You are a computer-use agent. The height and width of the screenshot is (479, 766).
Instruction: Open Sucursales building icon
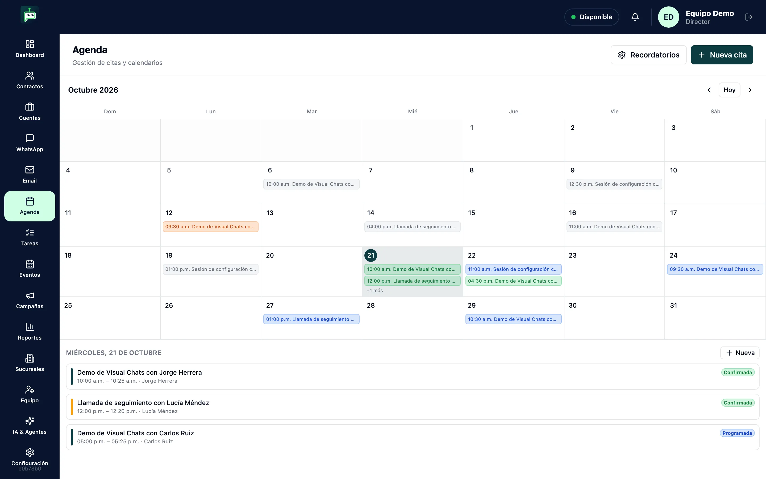pos(30,363)
